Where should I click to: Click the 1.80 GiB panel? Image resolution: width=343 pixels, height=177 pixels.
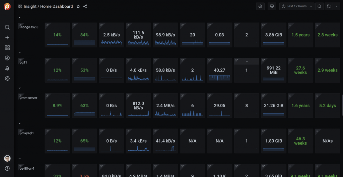[x=274, y=141]
